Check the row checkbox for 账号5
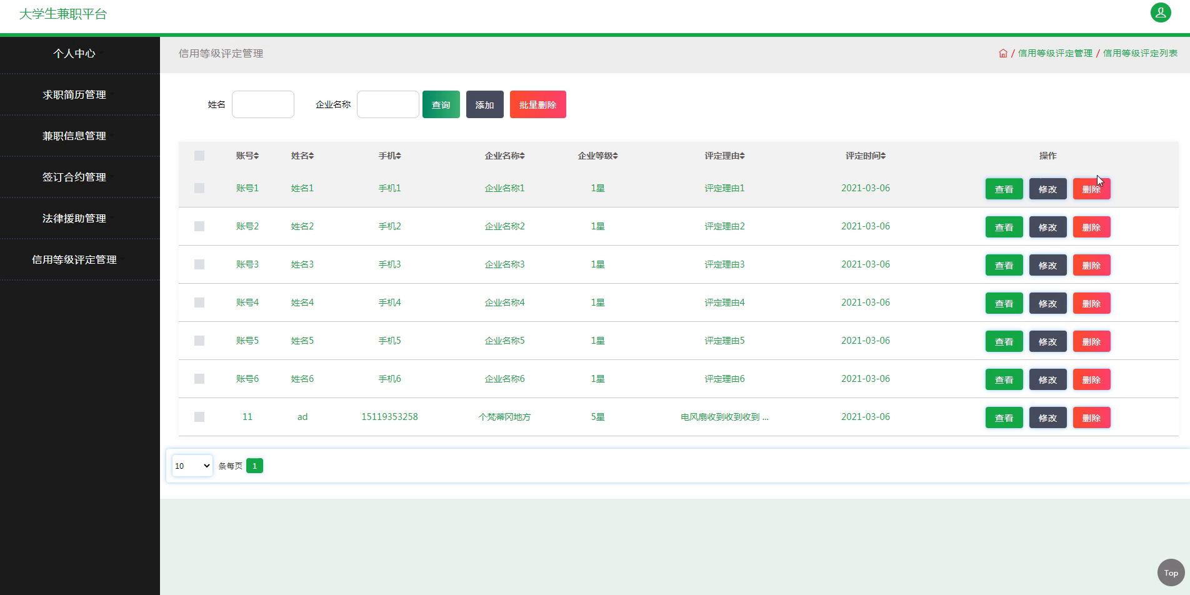The height and width of the screenshot is (595, 1190). pyautogui.click(x=199, y=341)
